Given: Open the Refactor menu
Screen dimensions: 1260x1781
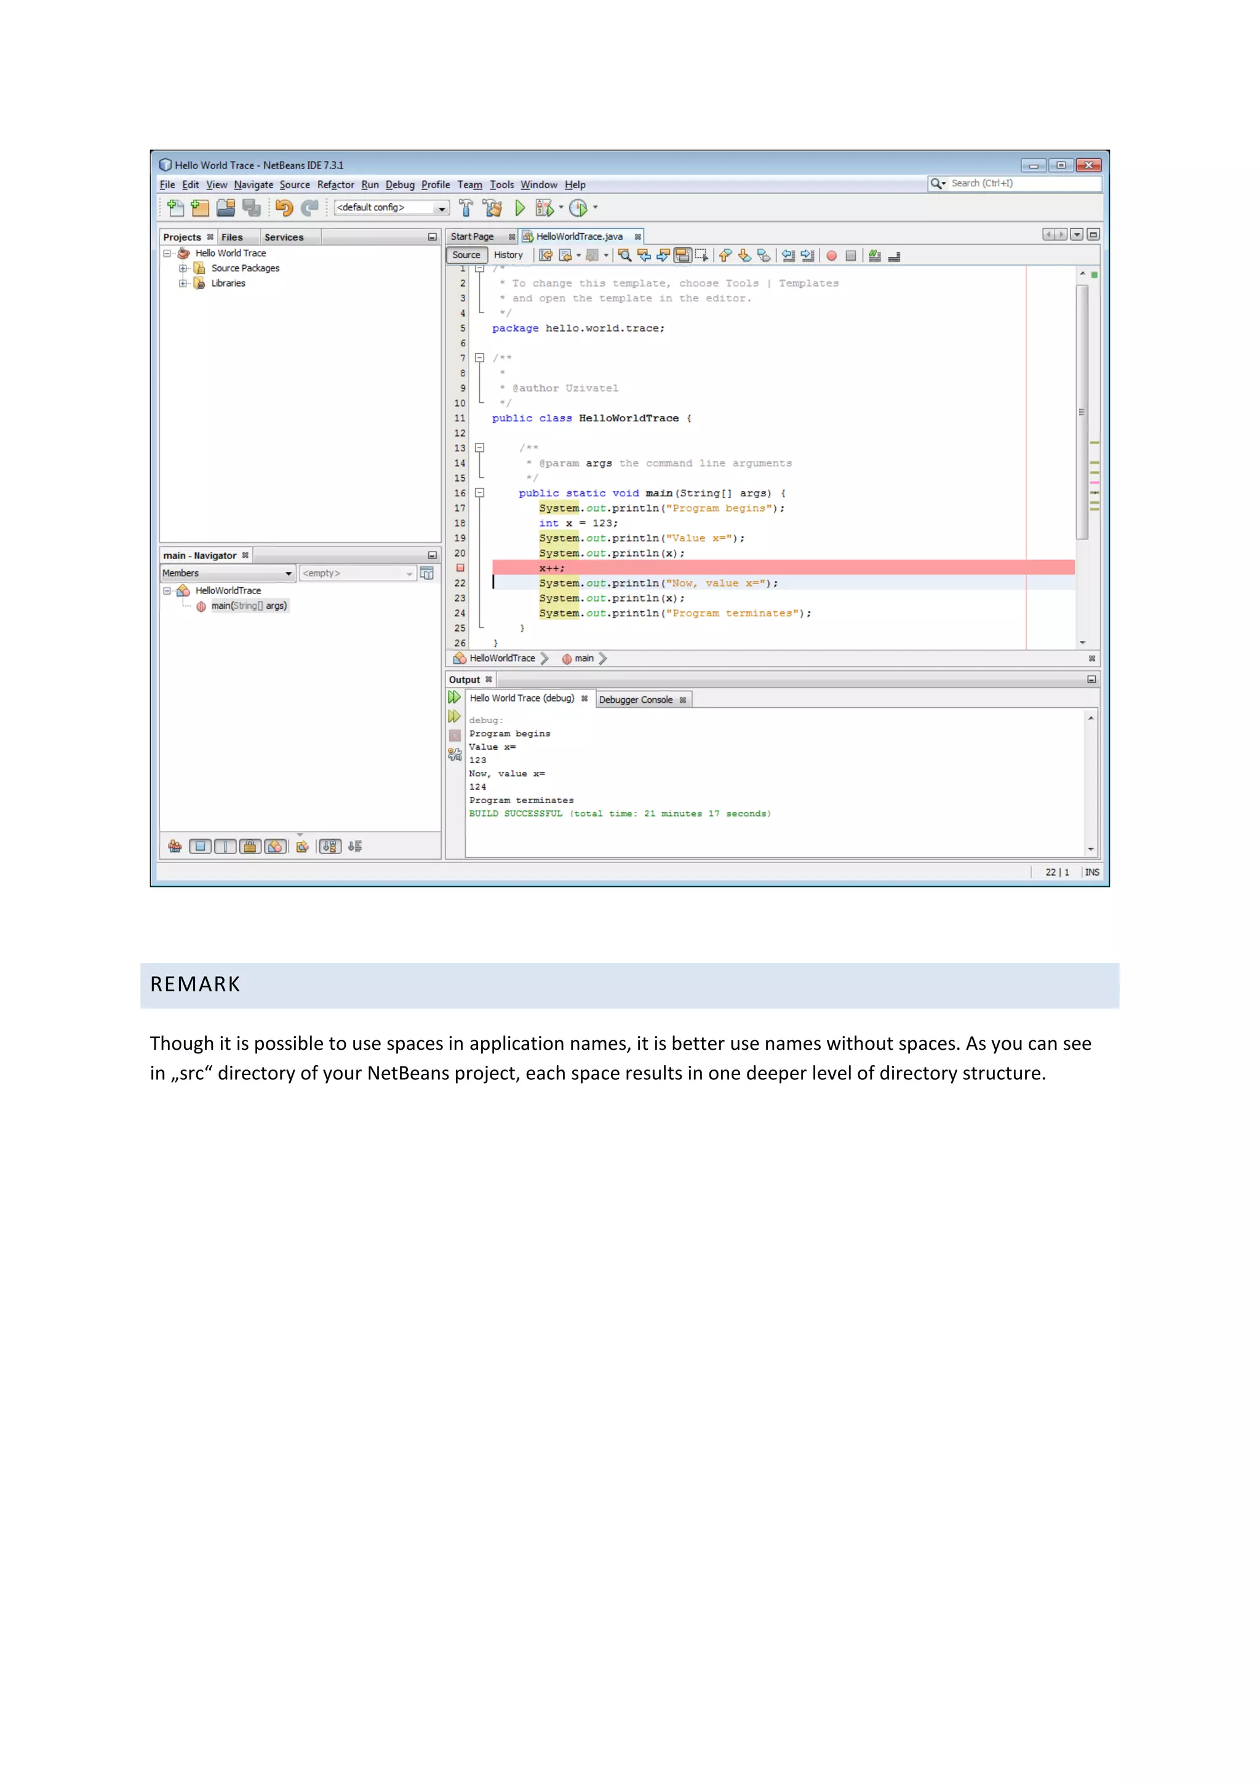Looking at the screenshot, I should click(335, 184).
